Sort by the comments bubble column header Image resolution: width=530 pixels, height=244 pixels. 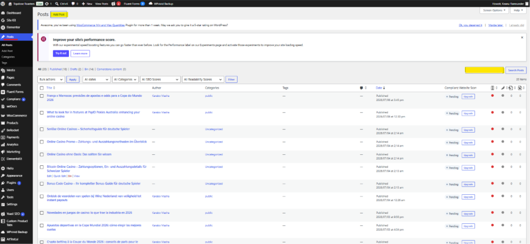pos(361,88)
